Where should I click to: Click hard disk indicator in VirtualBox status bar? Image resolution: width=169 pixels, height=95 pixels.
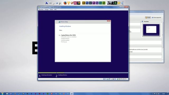click(104, 79)
